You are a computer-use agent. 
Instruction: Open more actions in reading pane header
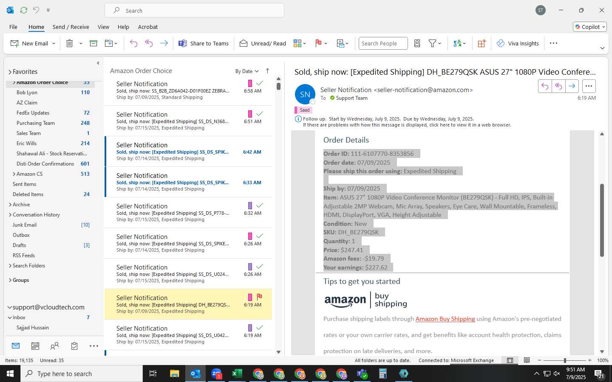[589, 86]
